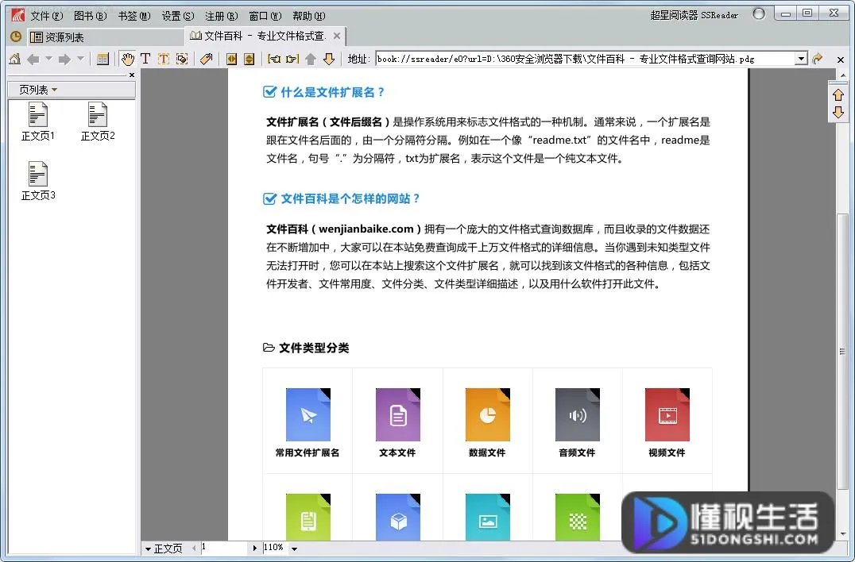This screenshot has height=562, width=855.
Task: Activate the region selection tool
Action: point(181,58)
